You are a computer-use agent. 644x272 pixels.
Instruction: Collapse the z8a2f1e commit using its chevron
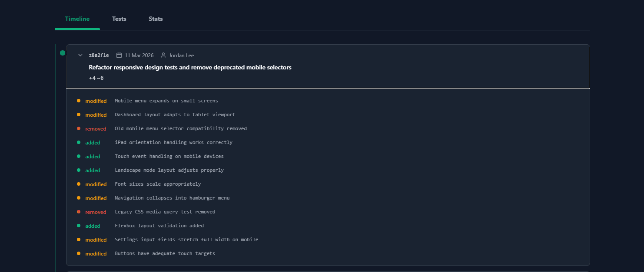coord(80,55)
